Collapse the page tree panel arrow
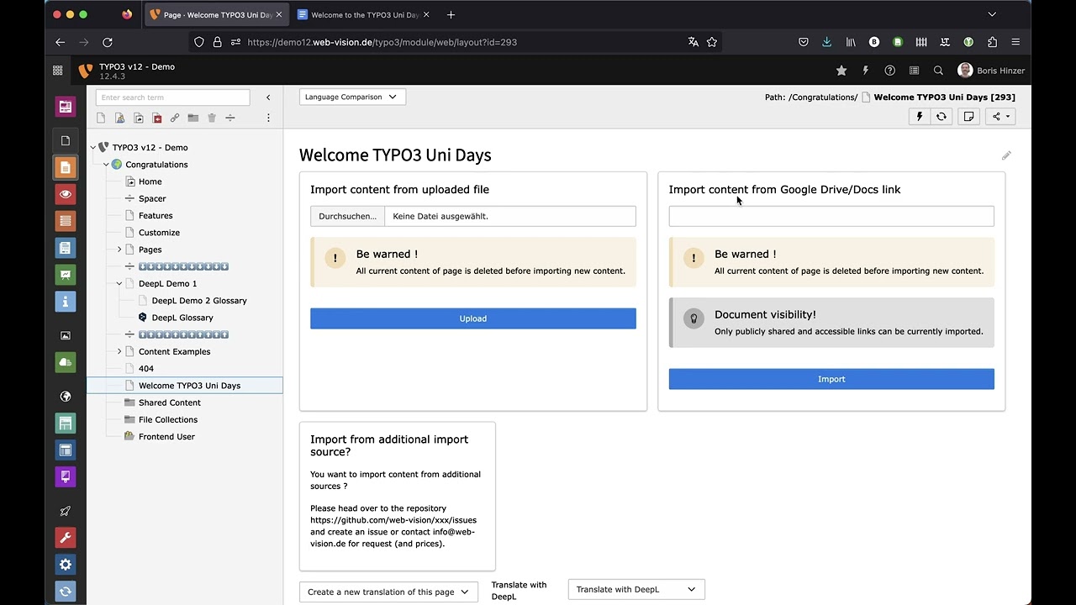 [x=268, y=97]
